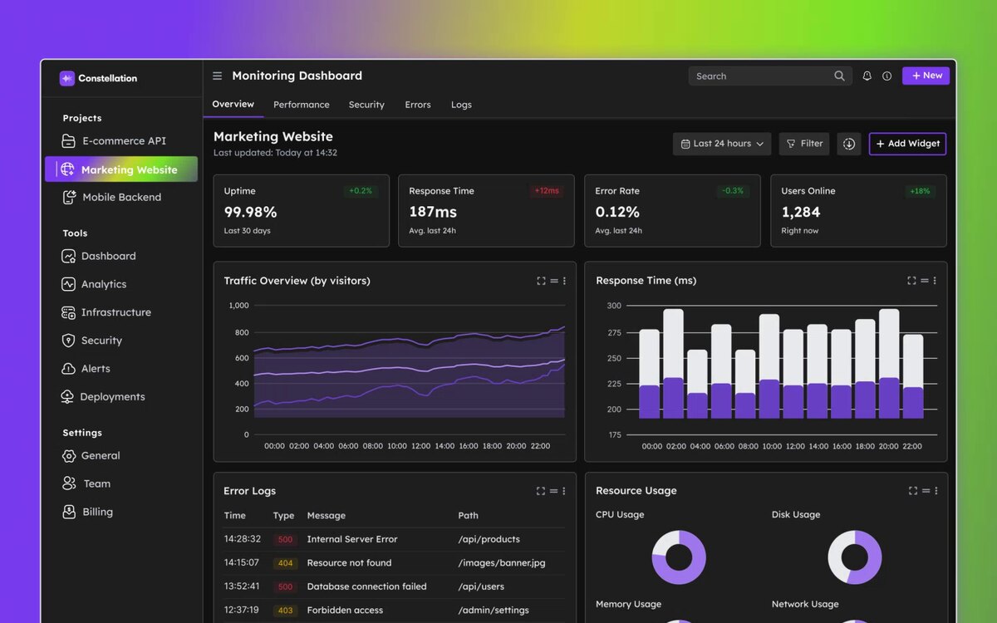997x623 pixels.
Task: Open the Last 24 hours dropdown
Action: click(722, 144)
